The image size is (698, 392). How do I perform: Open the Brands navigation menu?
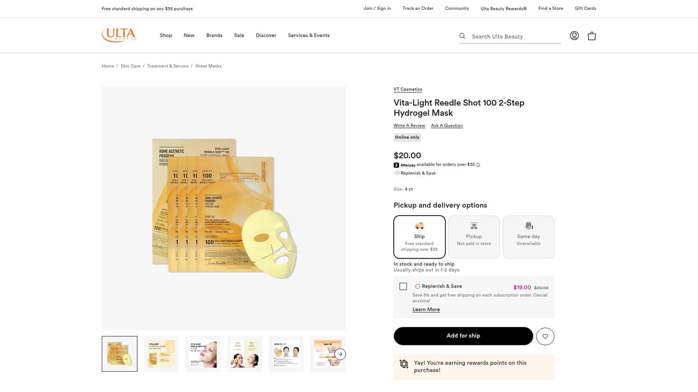pyautogui.click(x=214, y=35)
